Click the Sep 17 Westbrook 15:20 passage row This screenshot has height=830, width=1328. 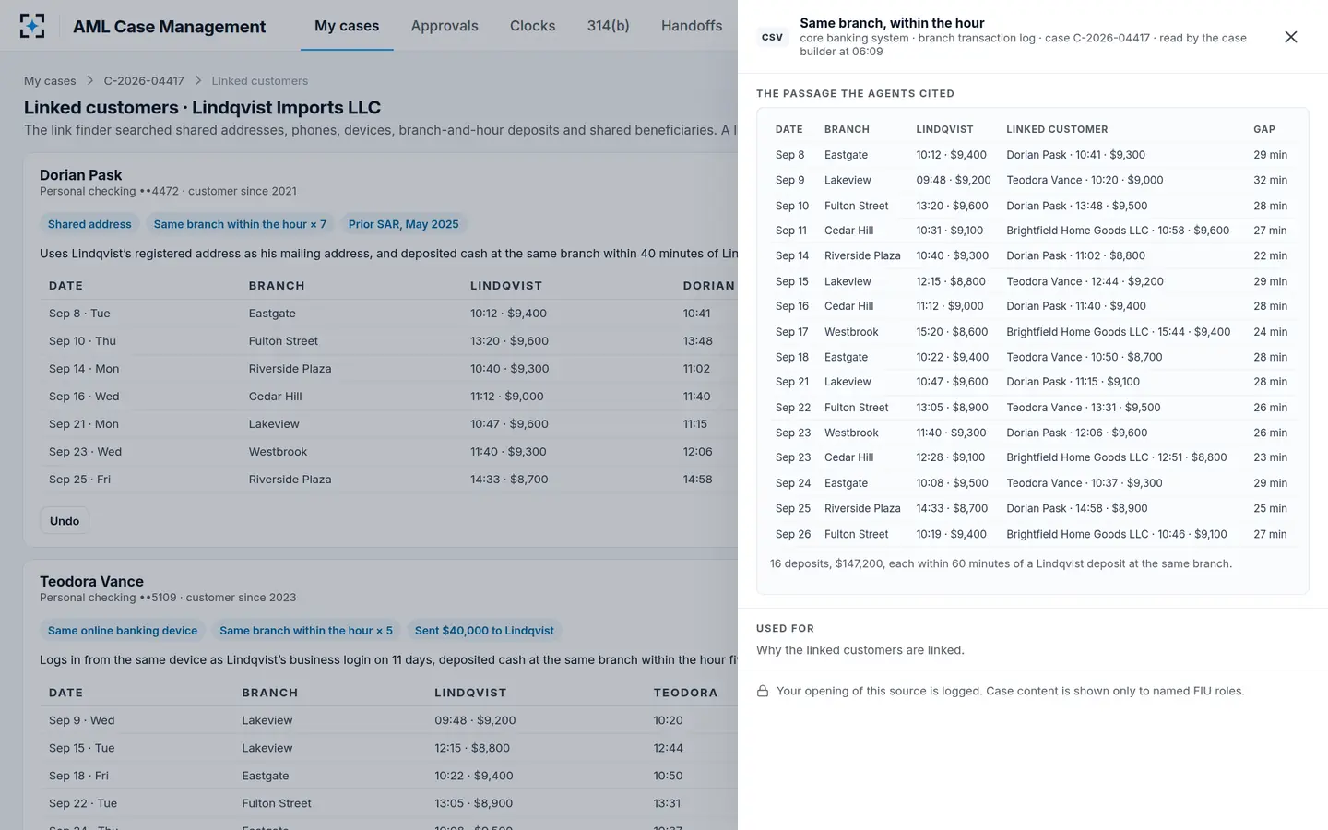coord(1033,332)
